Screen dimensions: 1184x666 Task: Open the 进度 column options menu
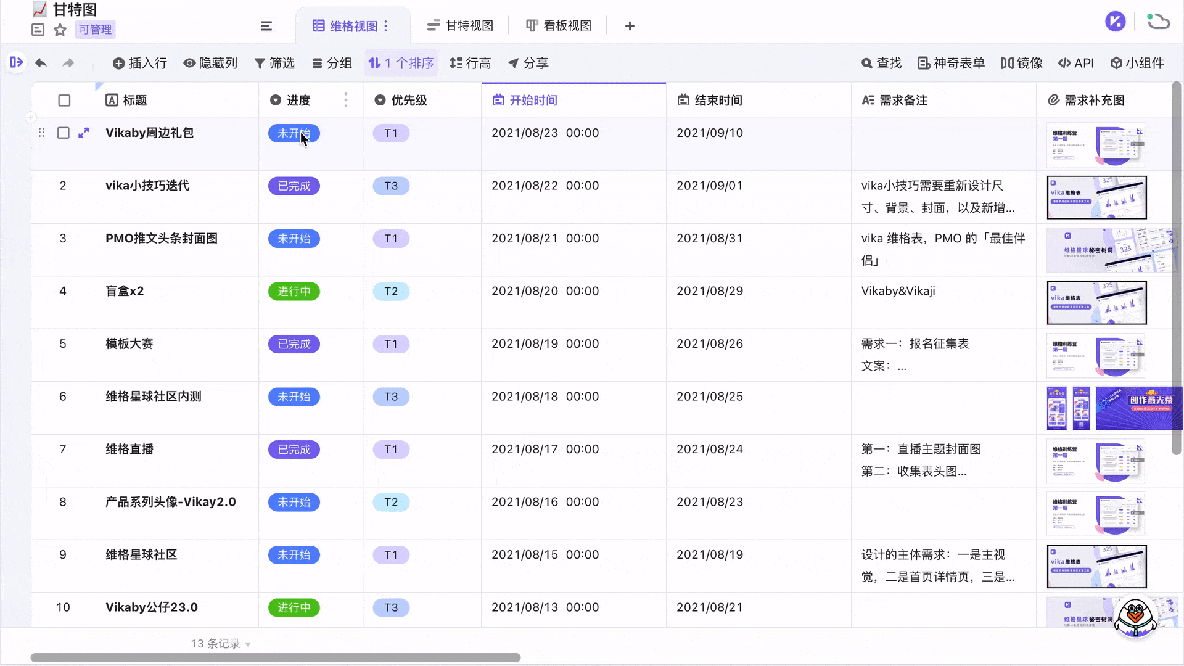(346, 100)
